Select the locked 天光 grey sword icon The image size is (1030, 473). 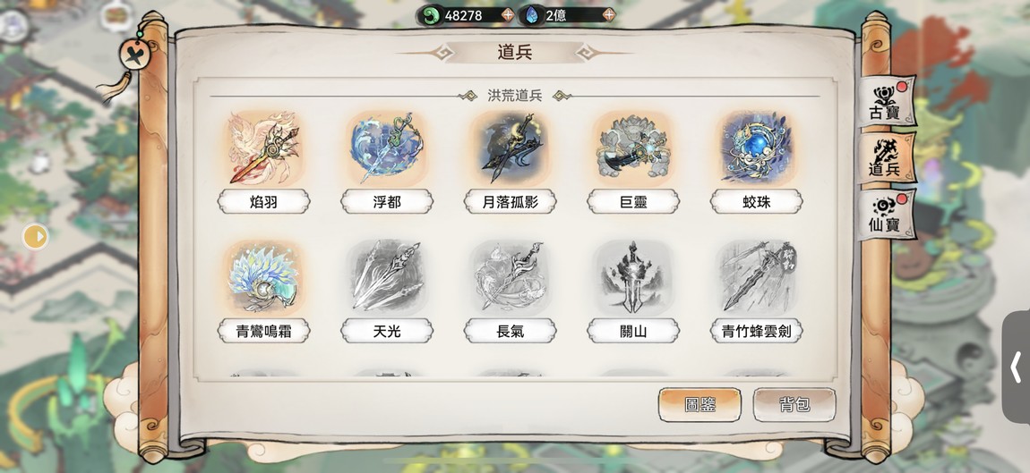pos(386,277)
